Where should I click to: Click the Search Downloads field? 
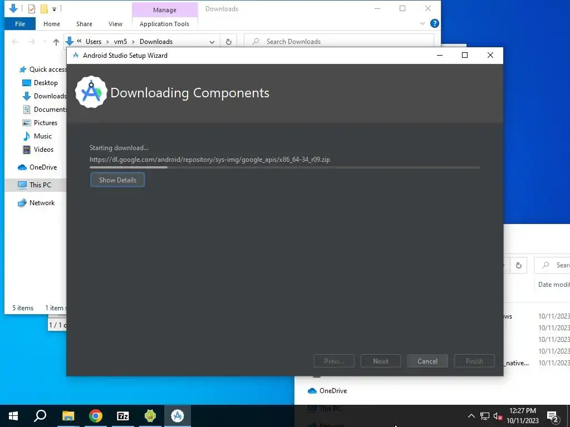pos(339,41)
